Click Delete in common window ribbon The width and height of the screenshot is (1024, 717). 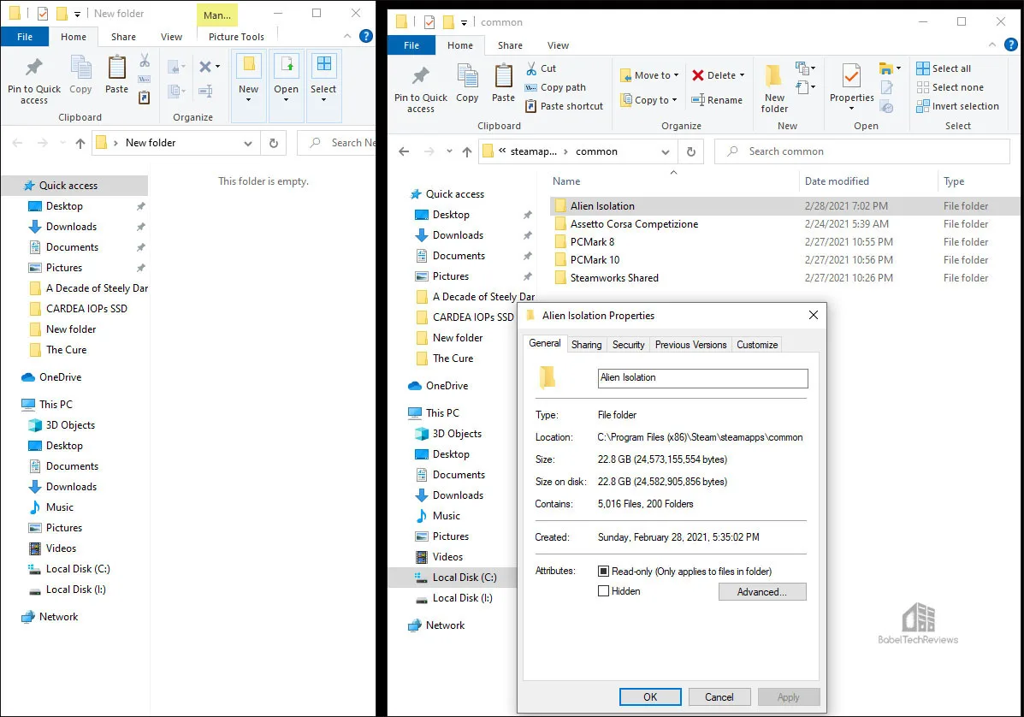pyautogui.click(x=719, y=75)
